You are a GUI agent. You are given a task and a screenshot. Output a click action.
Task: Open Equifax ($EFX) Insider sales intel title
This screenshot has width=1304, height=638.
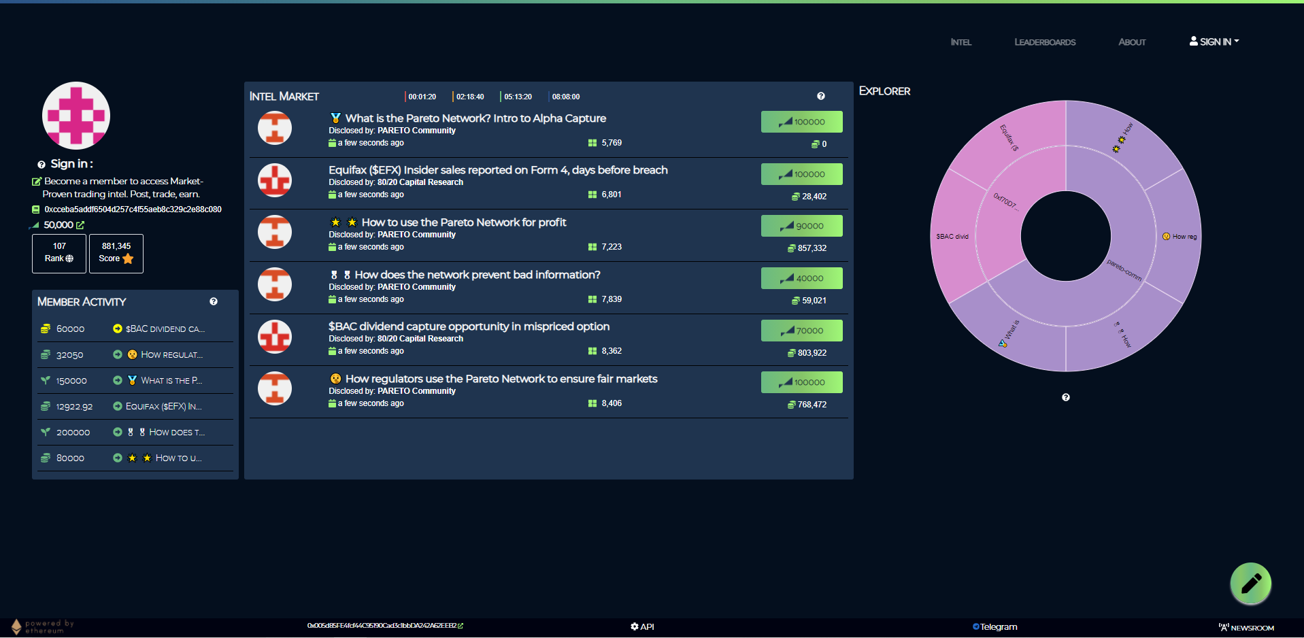pyautogui.click(x=498, y=169)
